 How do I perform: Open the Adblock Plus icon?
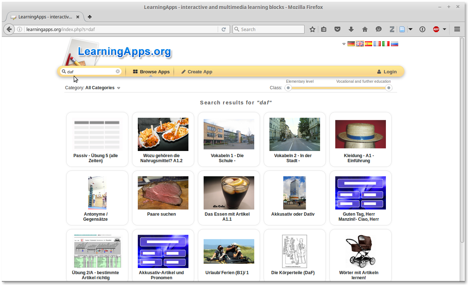436,29
